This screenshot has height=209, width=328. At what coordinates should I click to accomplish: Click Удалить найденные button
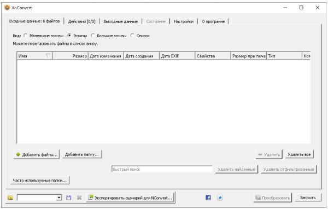click(x=237, y=169)
